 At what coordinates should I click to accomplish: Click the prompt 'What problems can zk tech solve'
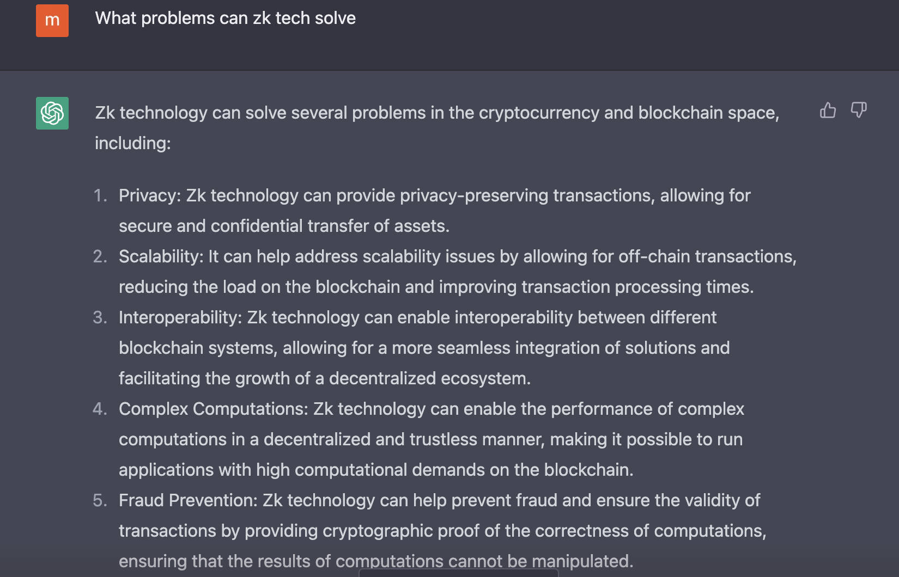(x=226, y=19)
